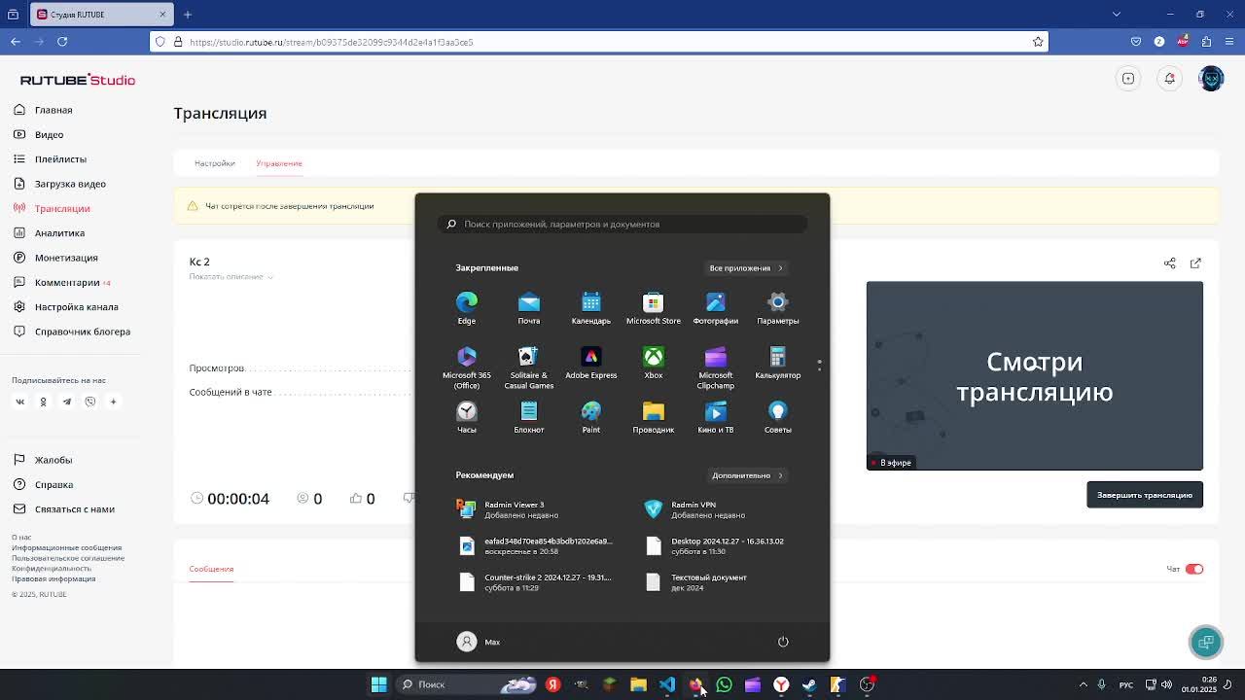Click the notifications bell icon
This screenshot has width=1245, height=700.
[1170, 79]
